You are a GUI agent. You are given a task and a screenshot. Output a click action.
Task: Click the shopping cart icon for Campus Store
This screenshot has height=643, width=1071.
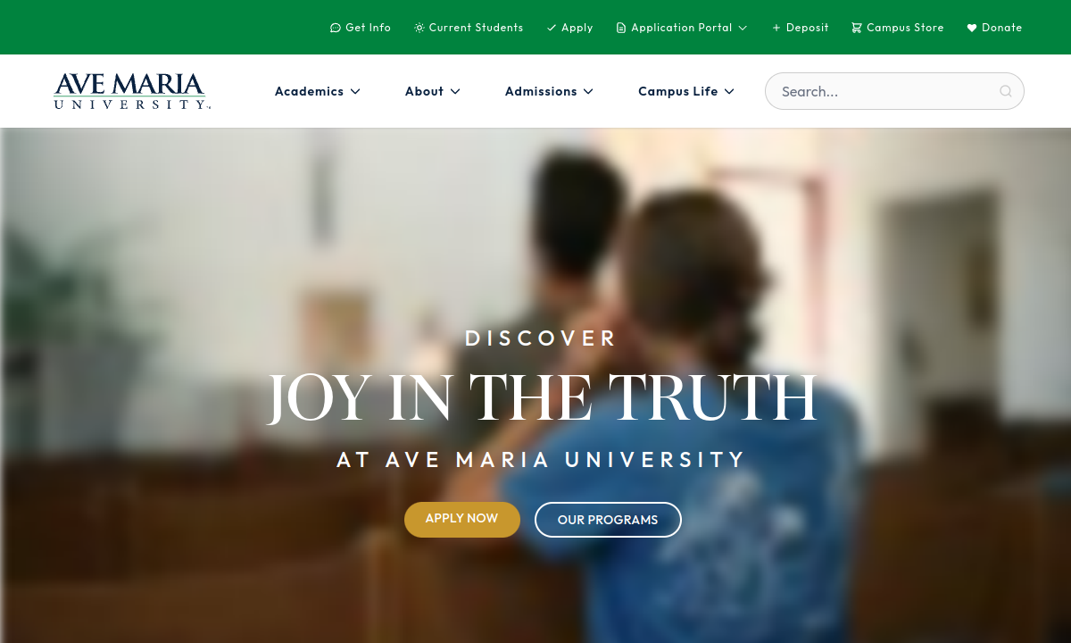(857, 28)
